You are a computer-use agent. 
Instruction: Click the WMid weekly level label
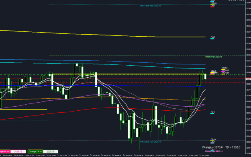[x=224, y=68]
